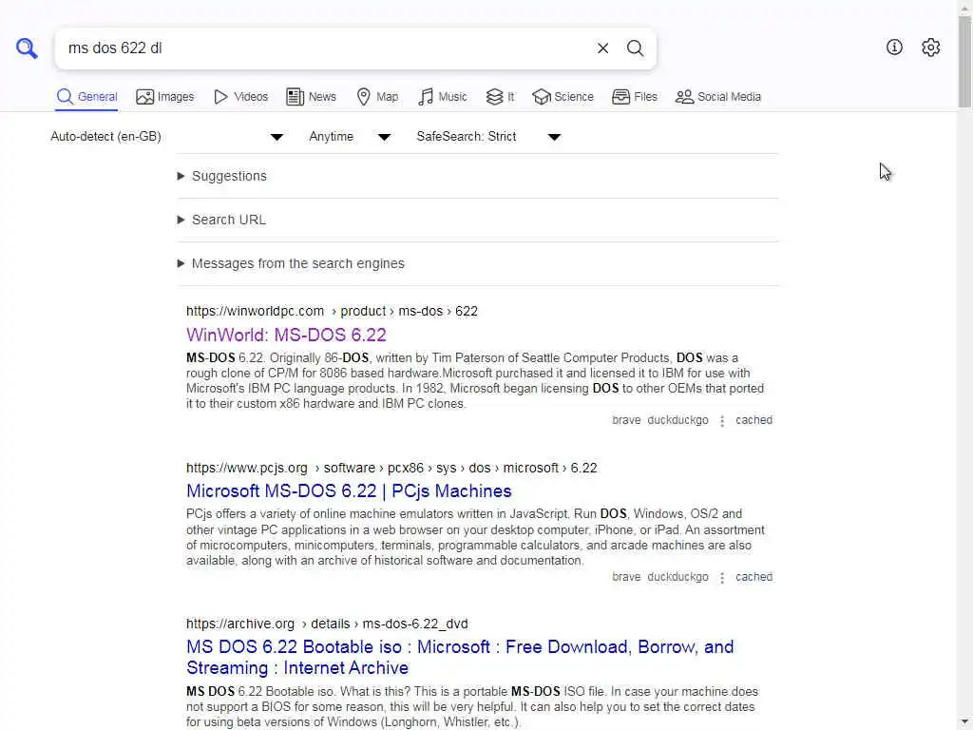Click the three-dot icon on PCjs result
973x730 pixels.
point(722,578)
